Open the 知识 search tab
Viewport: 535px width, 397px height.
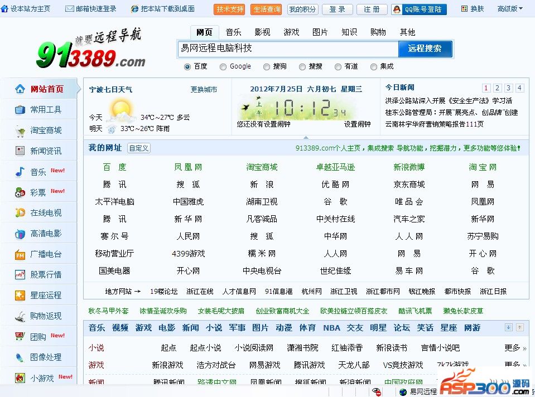(349, 32)
